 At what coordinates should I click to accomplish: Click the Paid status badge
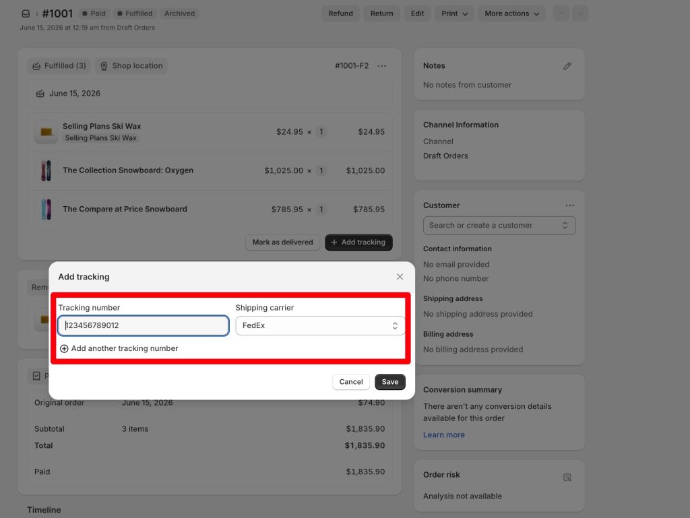tap(94, 13)
